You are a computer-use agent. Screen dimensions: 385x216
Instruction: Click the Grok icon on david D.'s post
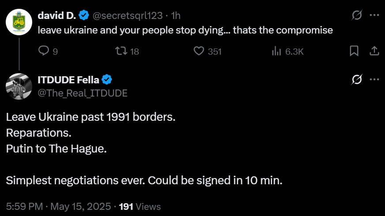[356, 15]
